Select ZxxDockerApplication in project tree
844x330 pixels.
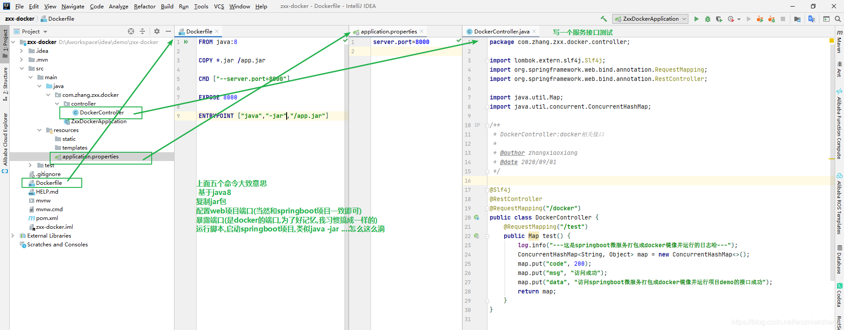click(x=99, y=121)
